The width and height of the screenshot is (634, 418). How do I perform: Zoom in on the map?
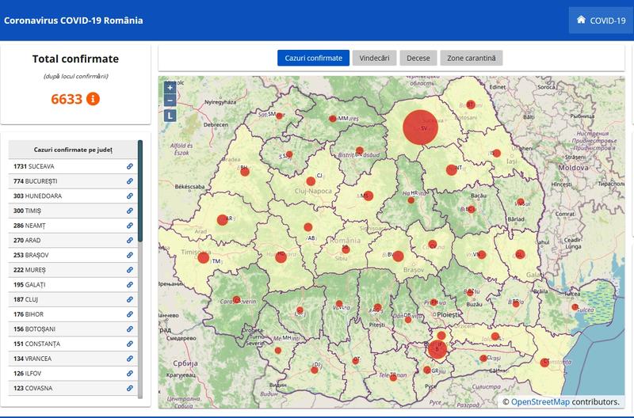[x=170, y=88]
